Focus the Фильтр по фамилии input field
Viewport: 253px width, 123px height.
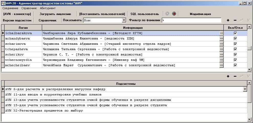(192, 20)
